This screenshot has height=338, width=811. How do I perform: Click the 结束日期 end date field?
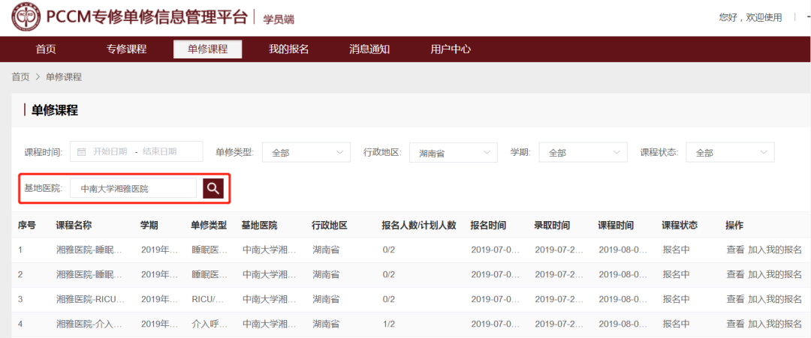click(x=159, y=151)
